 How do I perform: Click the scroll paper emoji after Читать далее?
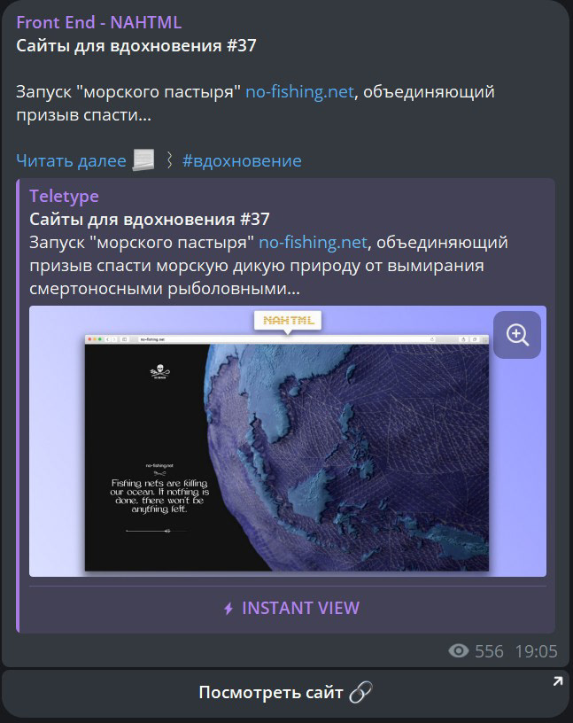pos(143,160)
